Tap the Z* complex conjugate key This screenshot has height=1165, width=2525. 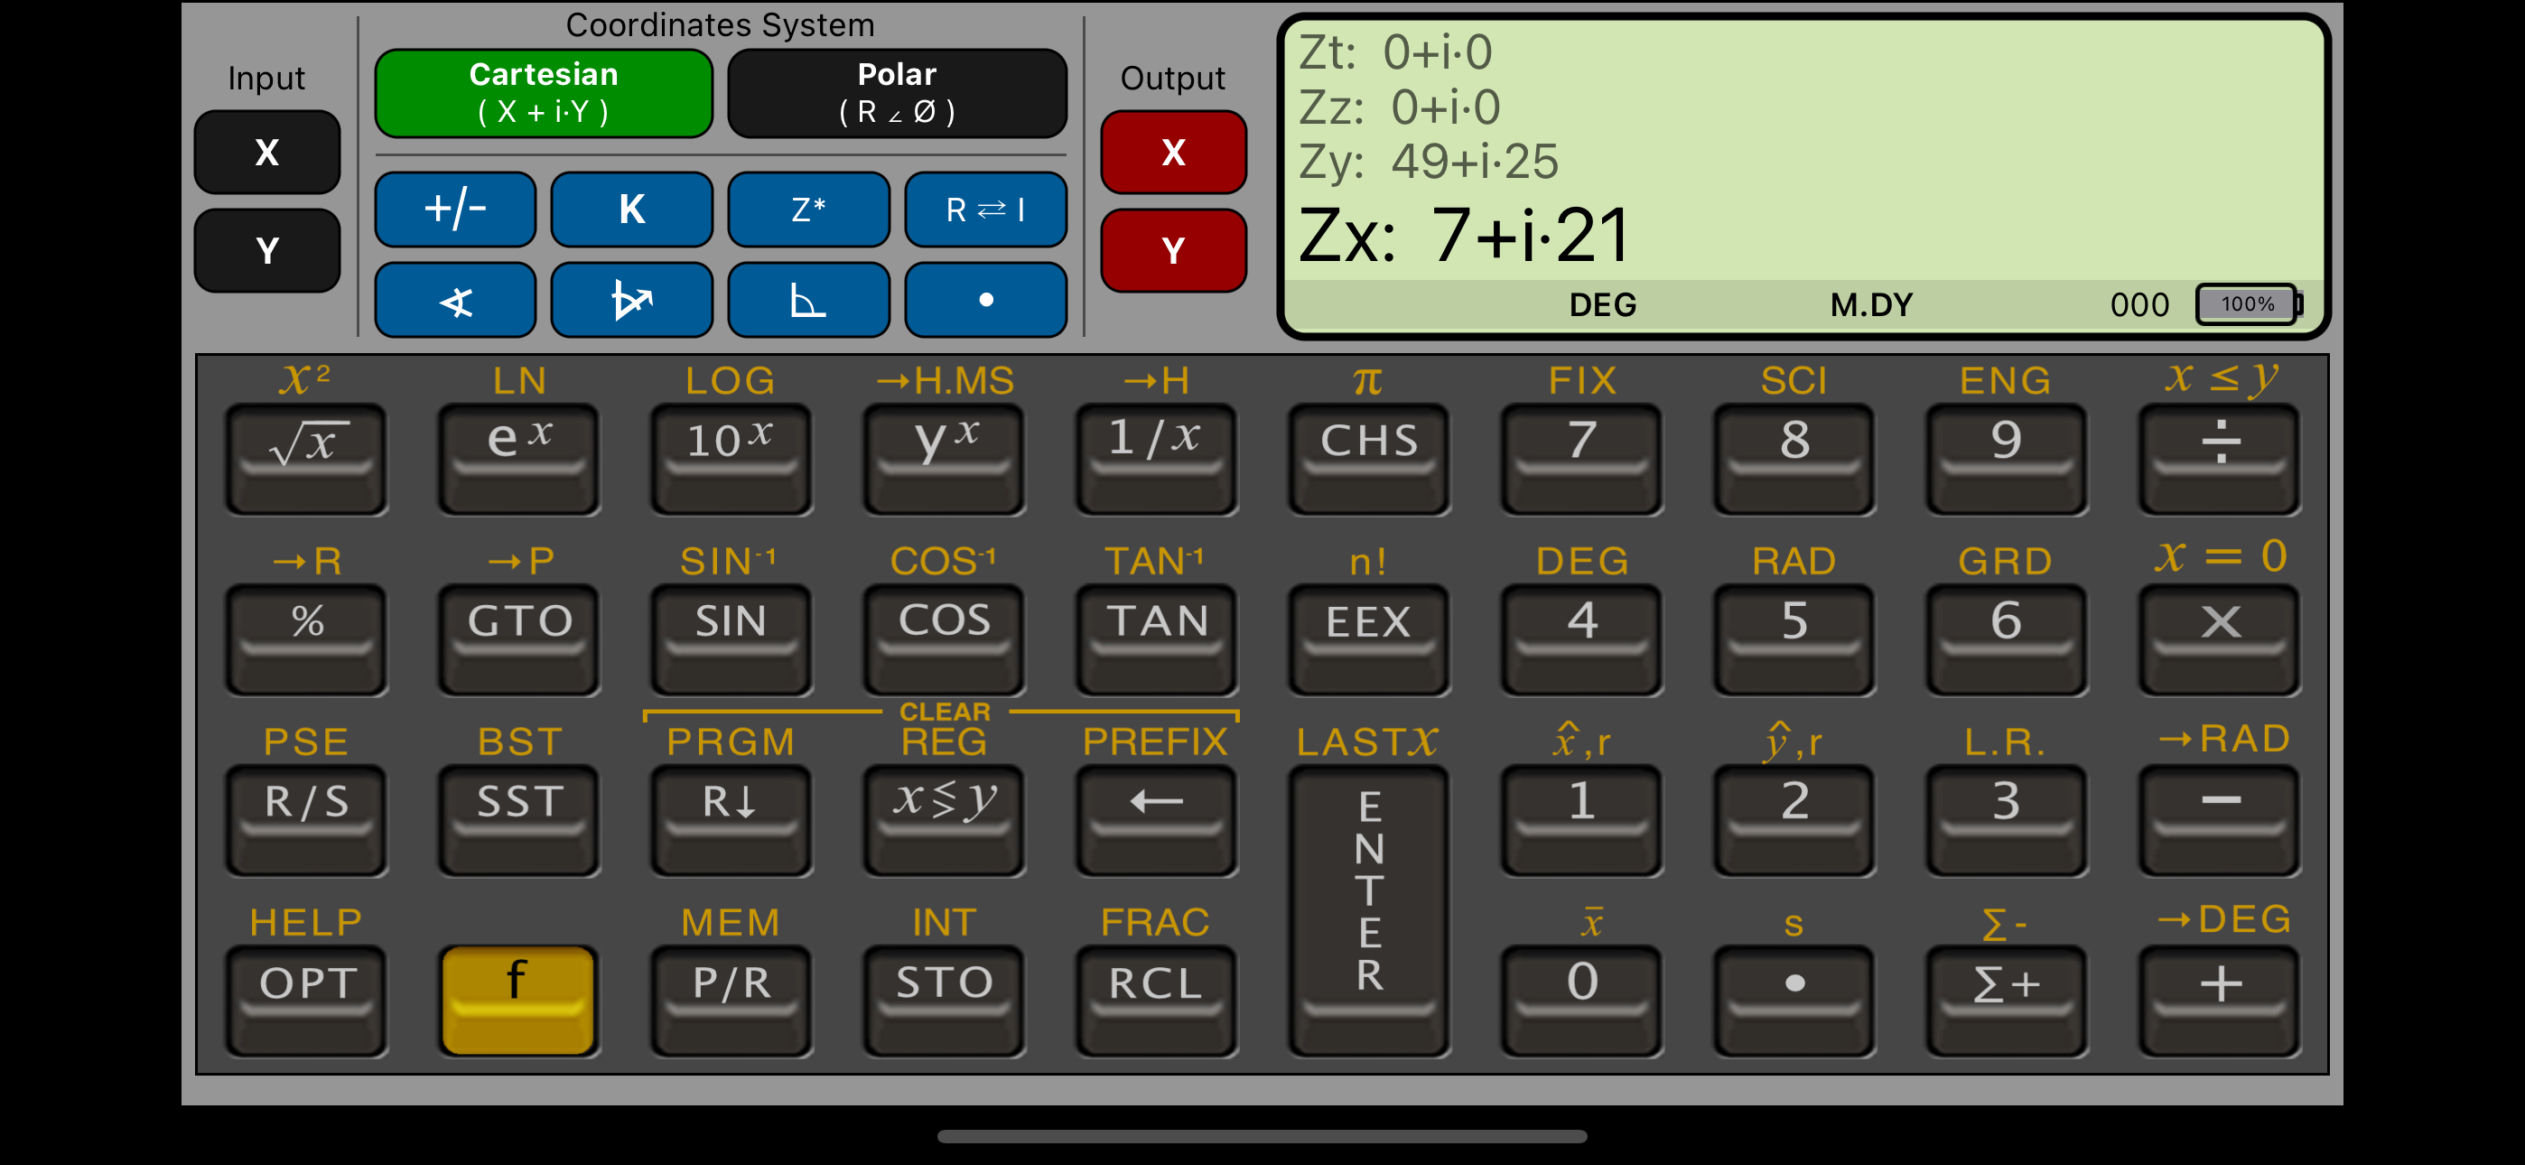tap(808, 209)
